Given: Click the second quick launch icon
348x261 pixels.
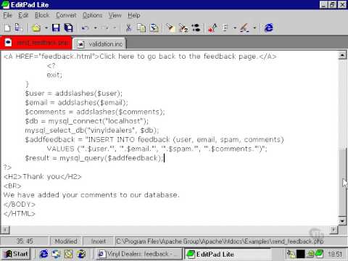Looking at the screenshot, I should (57, 254).
